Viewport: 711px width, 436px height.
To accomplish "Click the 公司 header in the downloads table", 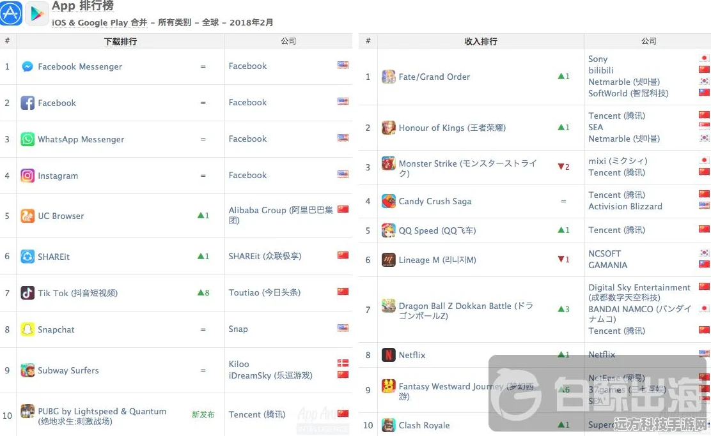I will [x=288, y=41].
